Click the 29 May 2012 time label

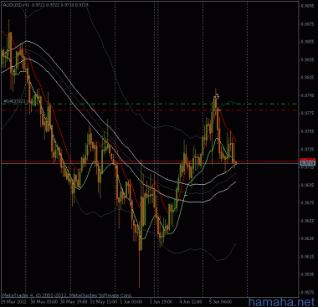point(13,302)
